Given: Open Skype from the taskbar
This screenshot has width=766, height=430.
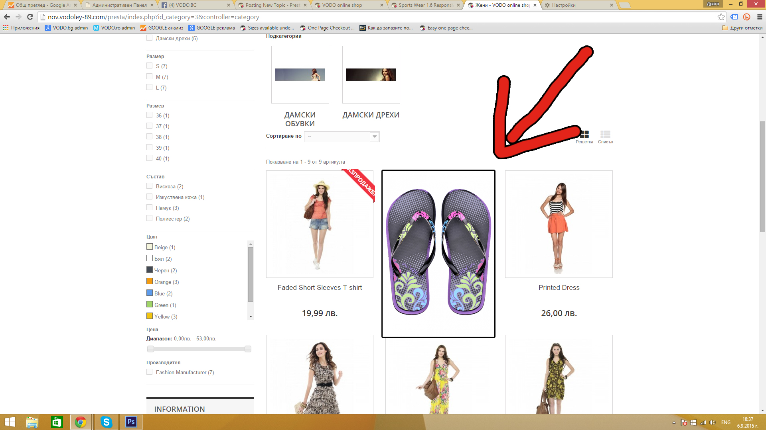Looking at the screenshot, I should pos(106,422).
